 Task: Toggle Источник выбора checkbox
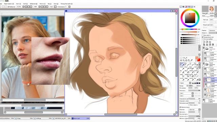tap(203, 39)
